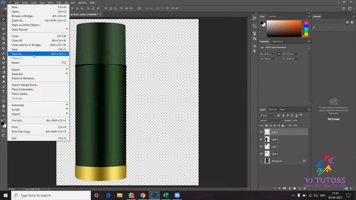This screenshot has width=356, height=200.
Task: Open File Explorer from taskbar
Action: pos(120,195)
